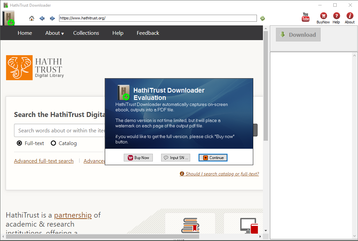Open the About info icon
358x241 pixels.
point(350,16)
